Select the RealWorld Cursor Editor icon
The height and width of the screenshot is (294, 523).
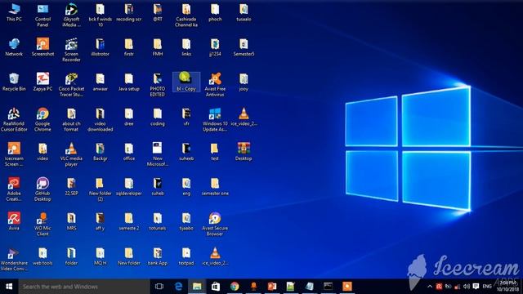(14, 119)
